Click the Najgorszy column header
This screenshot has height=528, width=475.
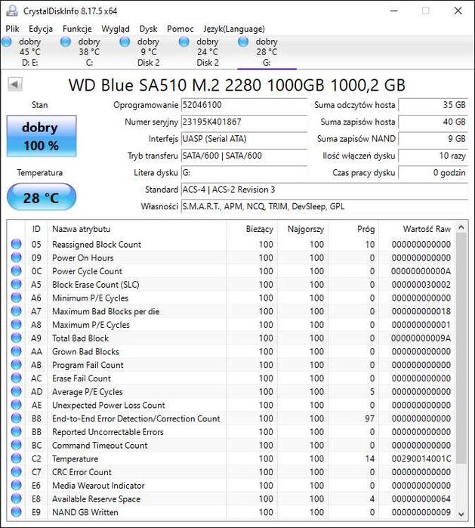point(305,230)
